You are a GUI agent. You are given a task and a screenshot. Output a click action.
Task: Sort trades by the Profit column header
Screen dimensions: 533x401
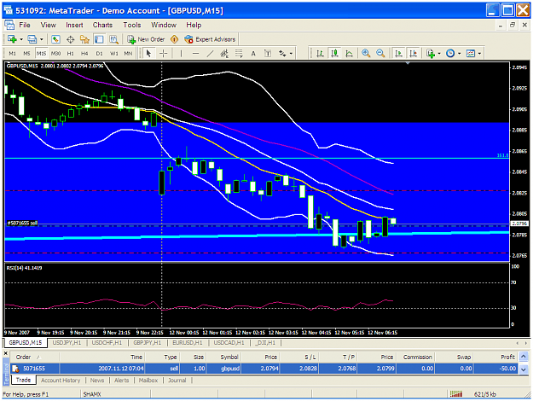tap(496, 357)
